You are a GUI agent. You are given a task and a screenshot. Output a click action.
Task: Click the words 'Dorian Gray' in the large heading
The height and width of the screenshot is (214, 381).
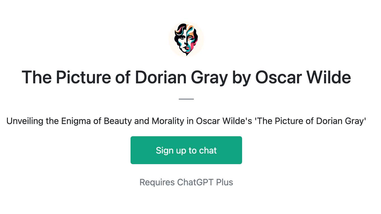[181, 78]
